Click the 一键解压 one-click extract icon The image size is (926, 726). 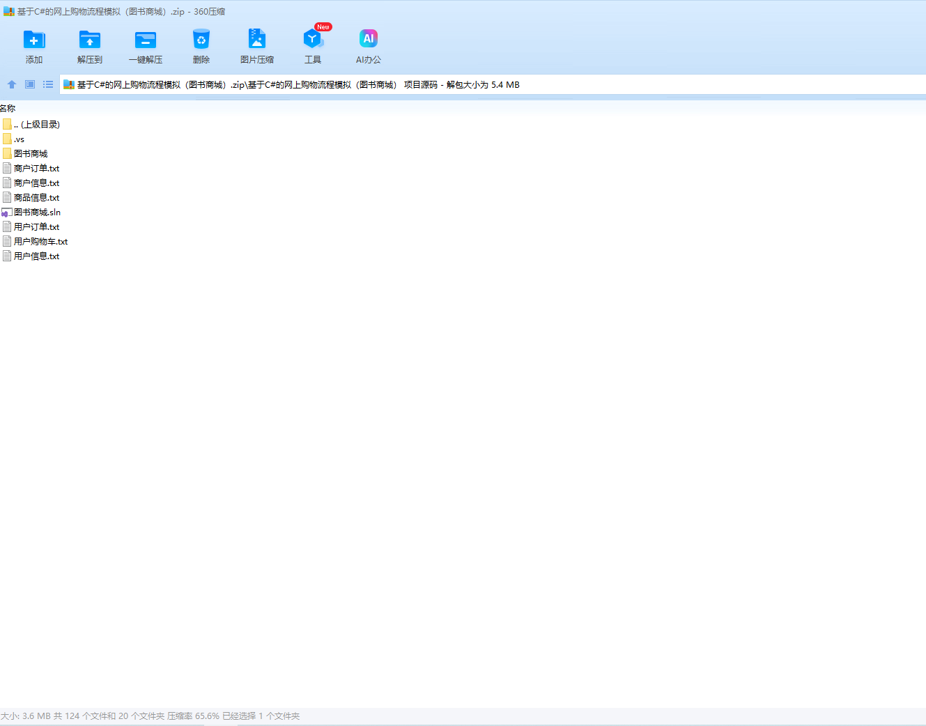click(x=146, y=40)
